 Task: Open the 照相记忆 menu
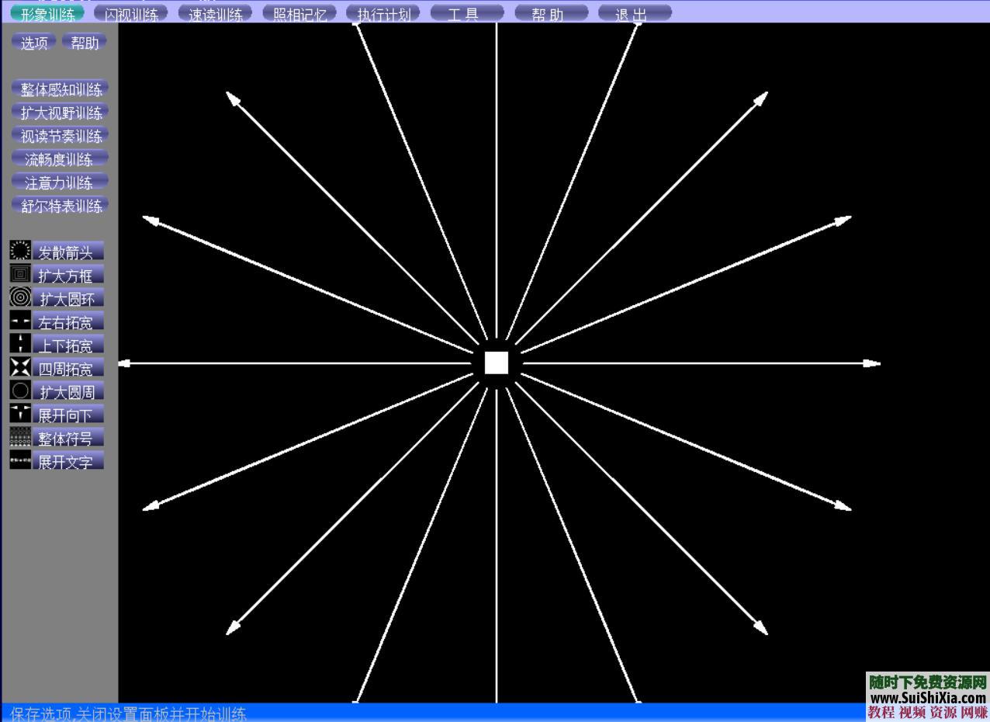tap(299, 13)
